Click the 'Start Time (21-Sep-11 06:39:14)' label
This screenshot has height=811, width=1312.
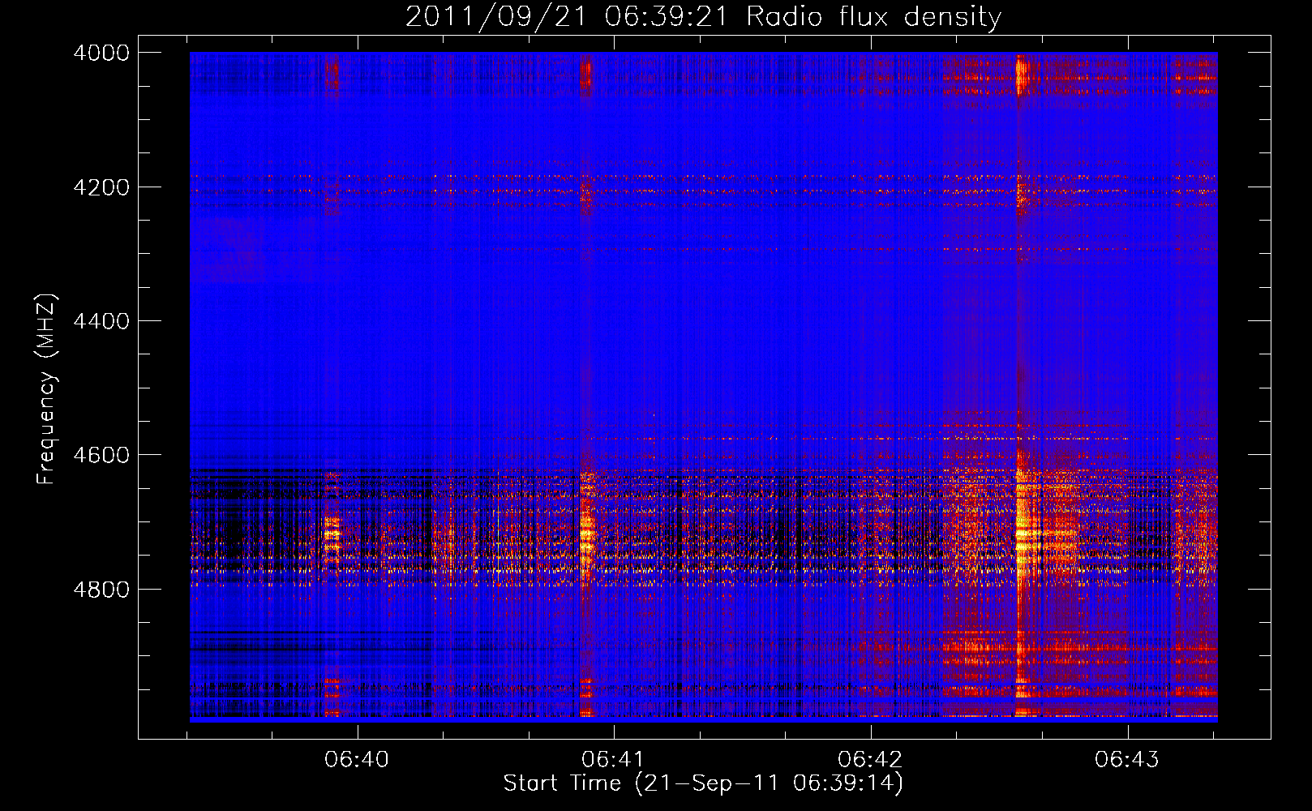[x=703, y=783]
